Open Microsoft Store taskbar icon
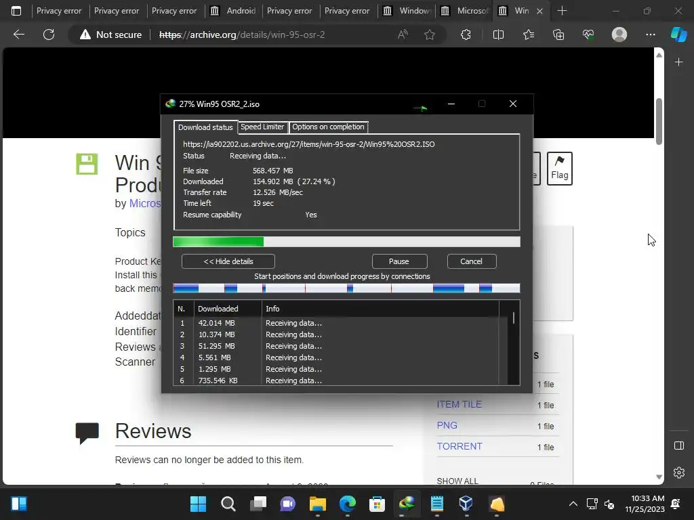Image resolution: width=694 pixels, height=520 pixels. coord(377,504)
